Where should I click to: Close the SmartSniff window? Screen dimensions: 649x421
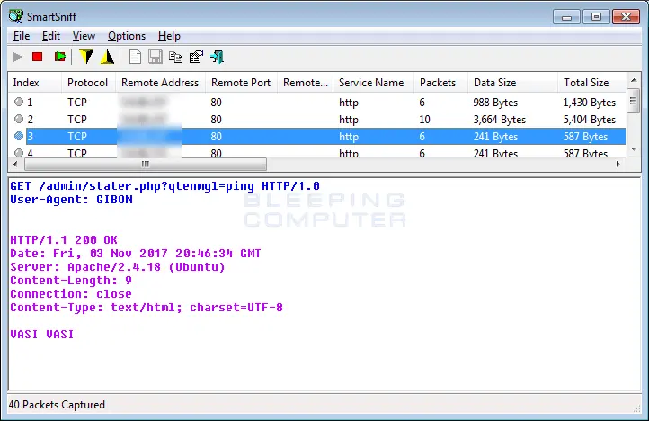[626, 17]
